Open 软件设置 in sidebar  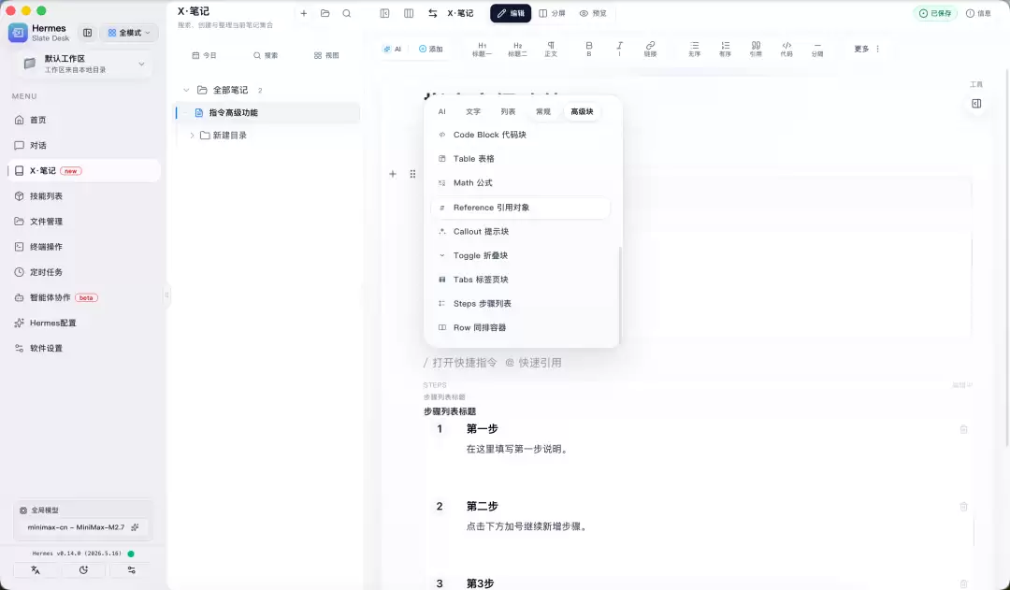tap(84, 349)
